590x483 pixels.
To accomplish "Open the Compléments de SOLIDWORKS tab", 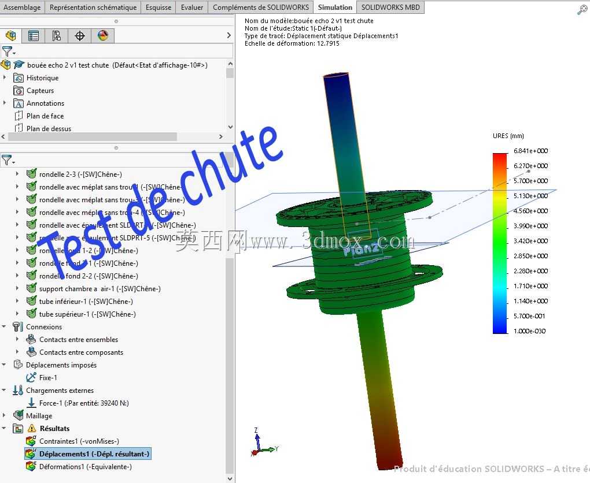I will coord(261,7).
